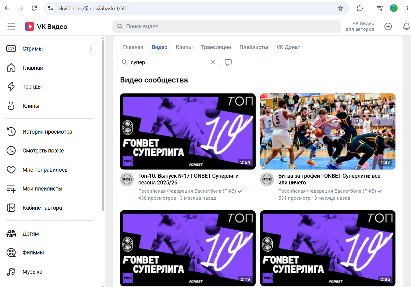Bookmark page with the star icon

pyautogui.click(x=341, y=9)
